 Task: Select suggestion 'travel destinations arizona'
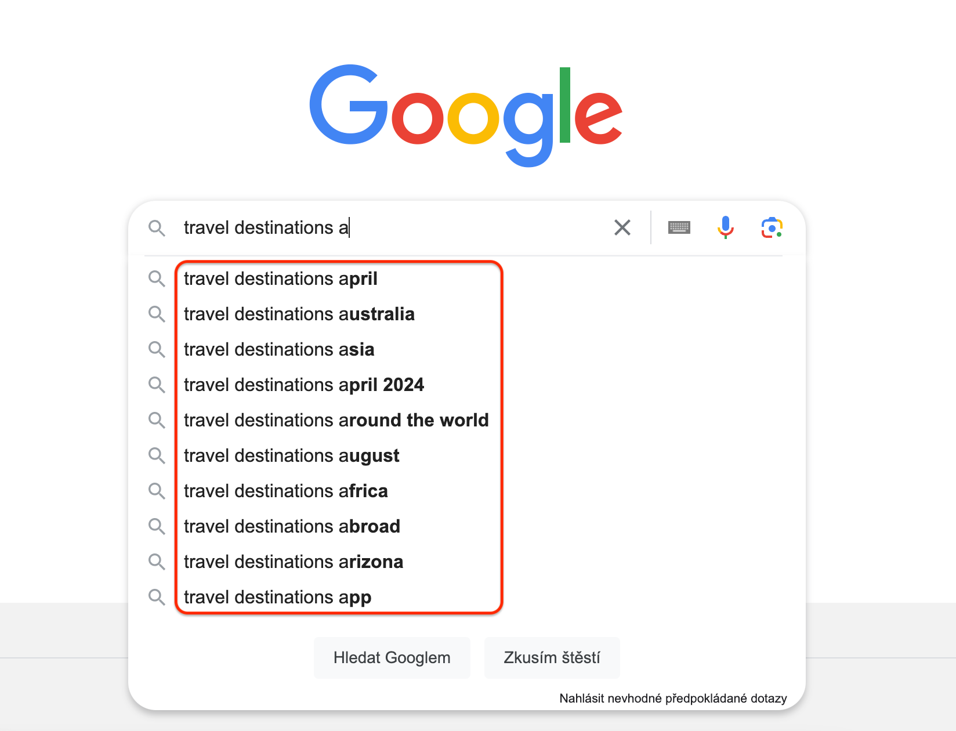click(293, 562)
